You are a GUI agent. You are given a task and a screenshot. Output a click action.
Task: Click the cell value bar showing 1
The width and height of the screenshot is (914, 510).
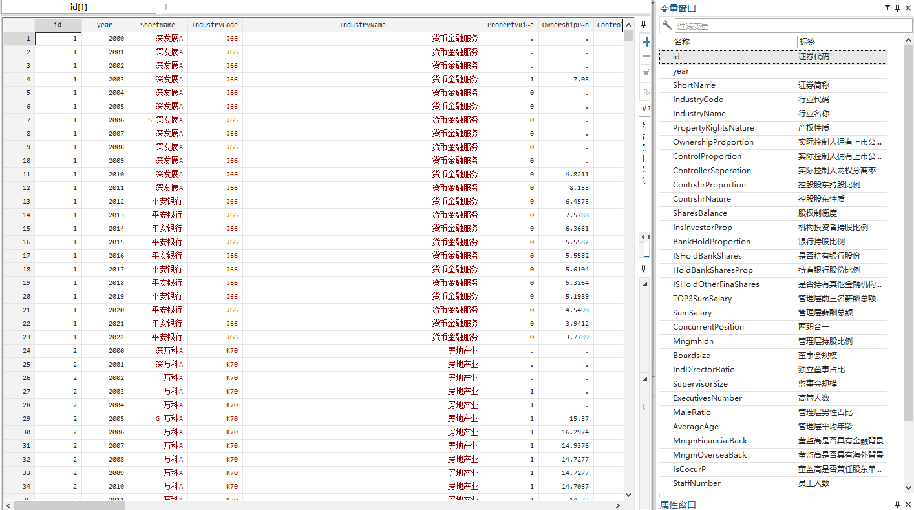click(x=405, y=6)
